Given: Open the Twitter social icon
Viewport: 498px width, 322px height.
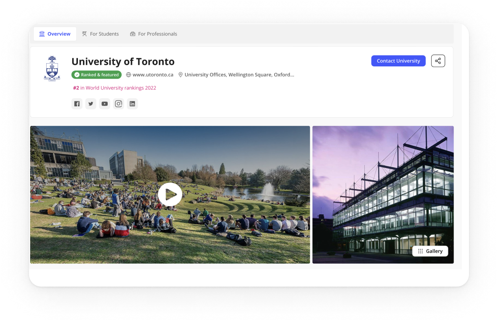Looking at the screenshot, I should tap(91, 104).
